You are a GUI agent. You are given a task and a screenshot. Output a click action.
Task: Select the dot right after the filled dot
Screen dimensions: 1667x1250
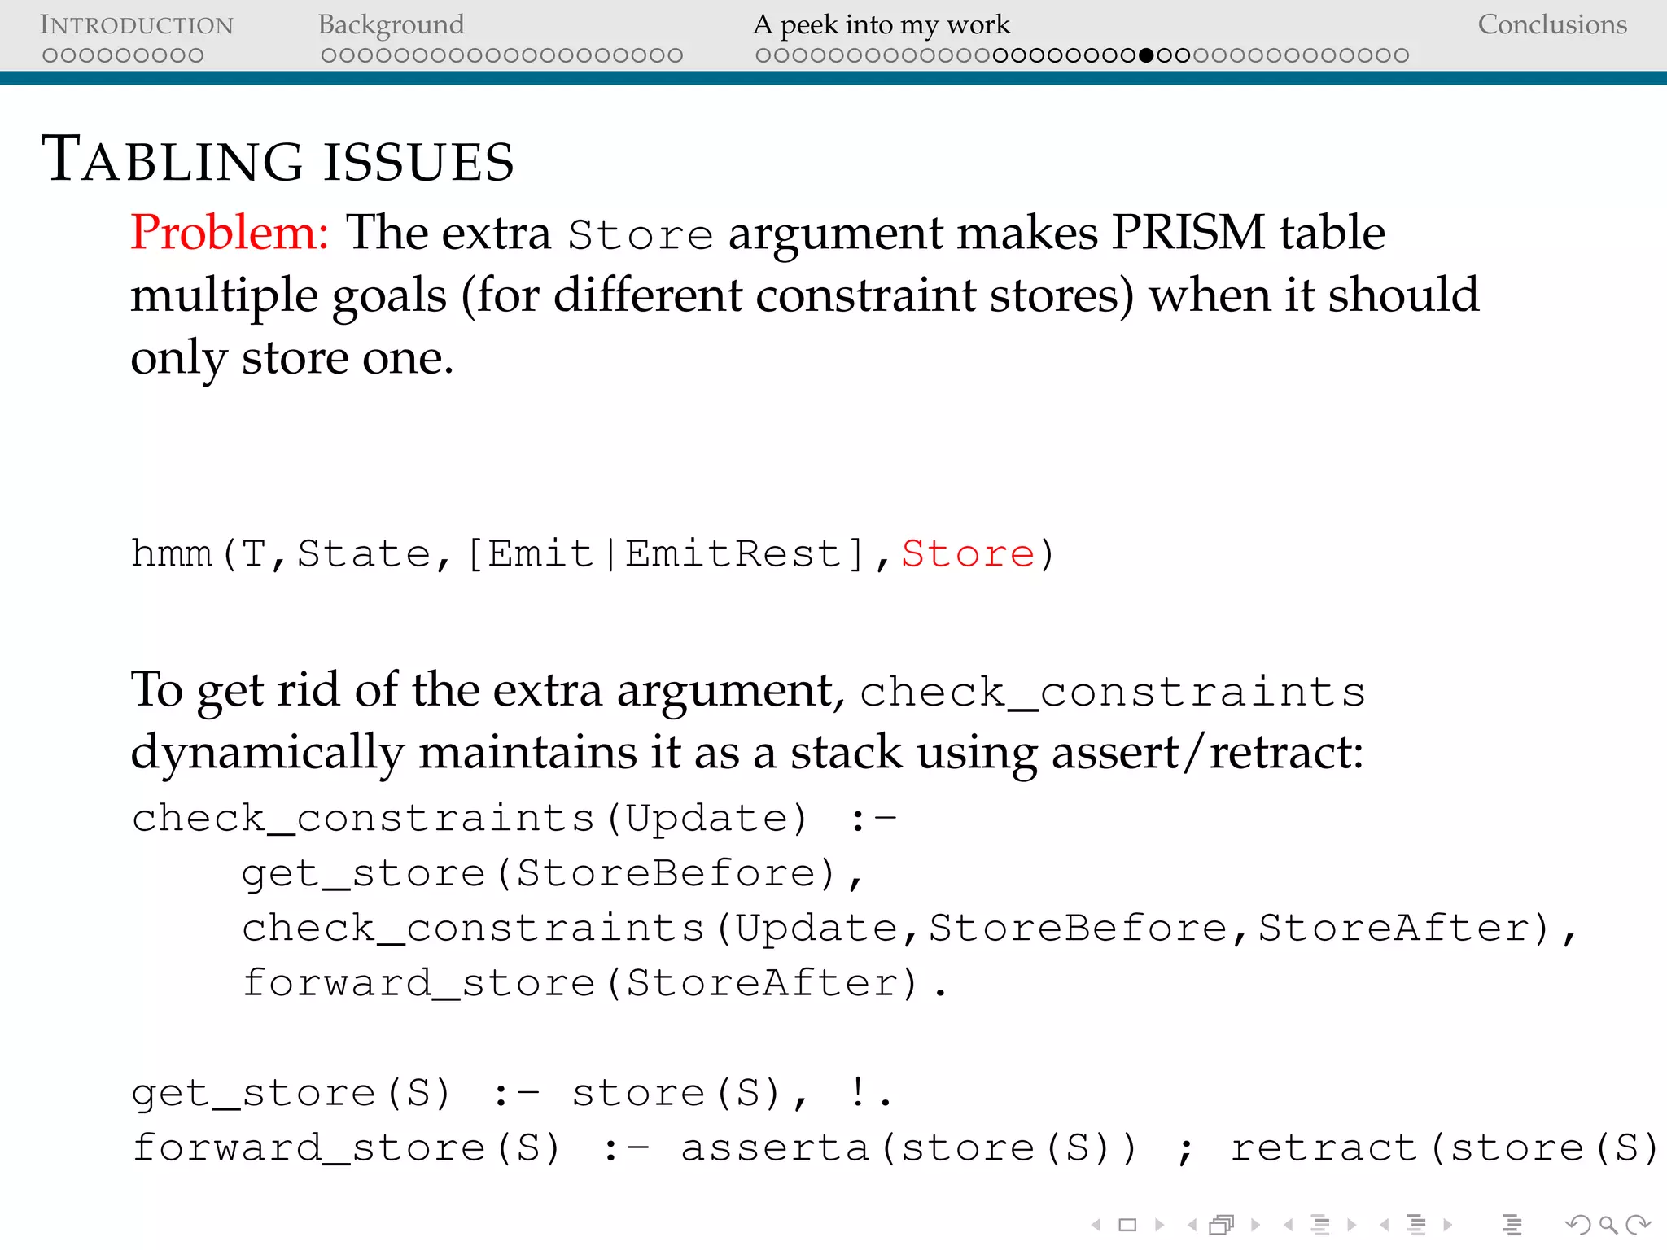point(1165,55)
